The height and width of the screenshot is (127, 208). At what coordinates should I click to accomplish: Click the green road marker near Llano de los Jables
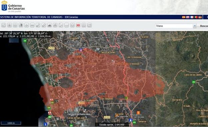coord(194,82)
